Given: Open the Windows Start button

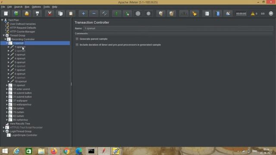Looking at the screenshot, I should 5,151.
